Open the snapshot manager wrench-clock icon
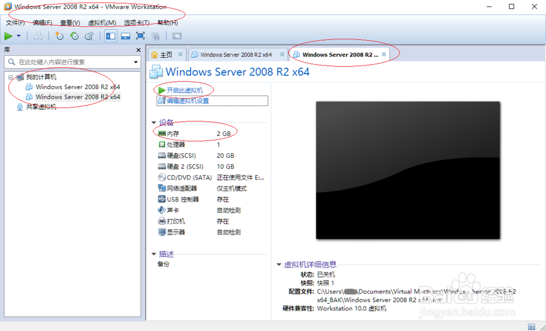546x331 pixels. 90,36
